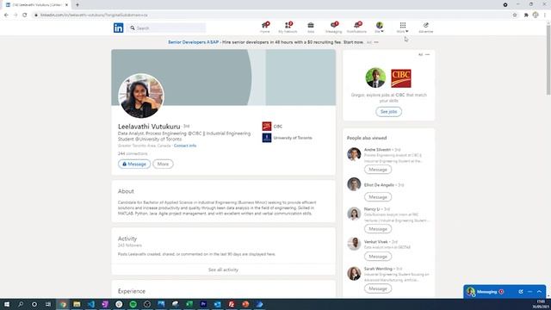Message Nancy Li

(378, 229)
